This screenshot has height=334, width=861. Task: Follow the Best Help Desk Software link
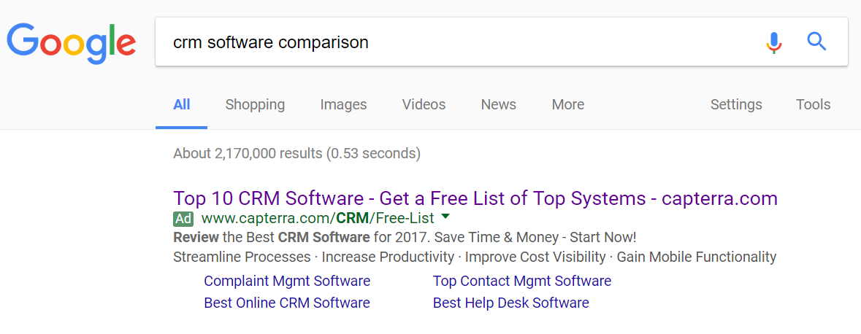click(x=510, y=303)
